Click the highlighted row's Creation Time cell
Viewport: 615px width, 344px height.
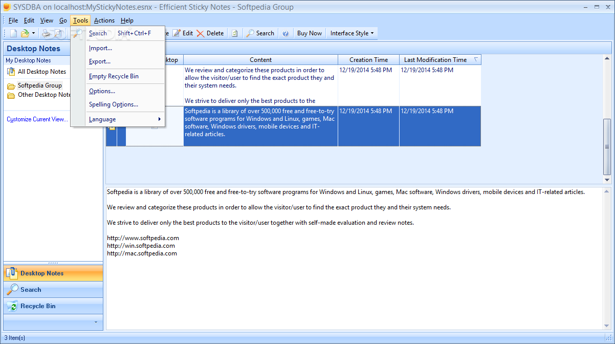pos(368,126)
